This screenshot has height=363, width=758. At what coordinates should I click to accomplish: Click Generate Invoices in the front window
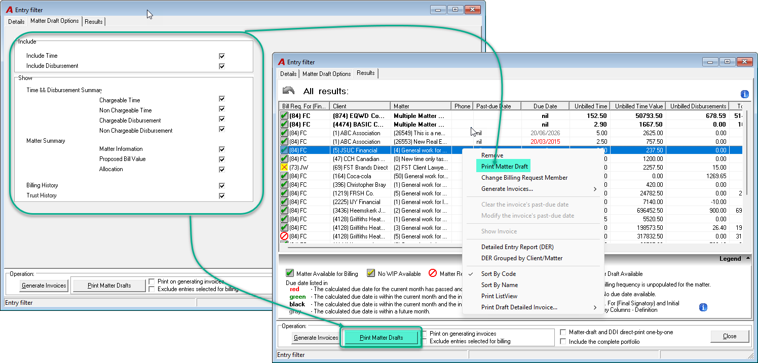tap(316, 338)
